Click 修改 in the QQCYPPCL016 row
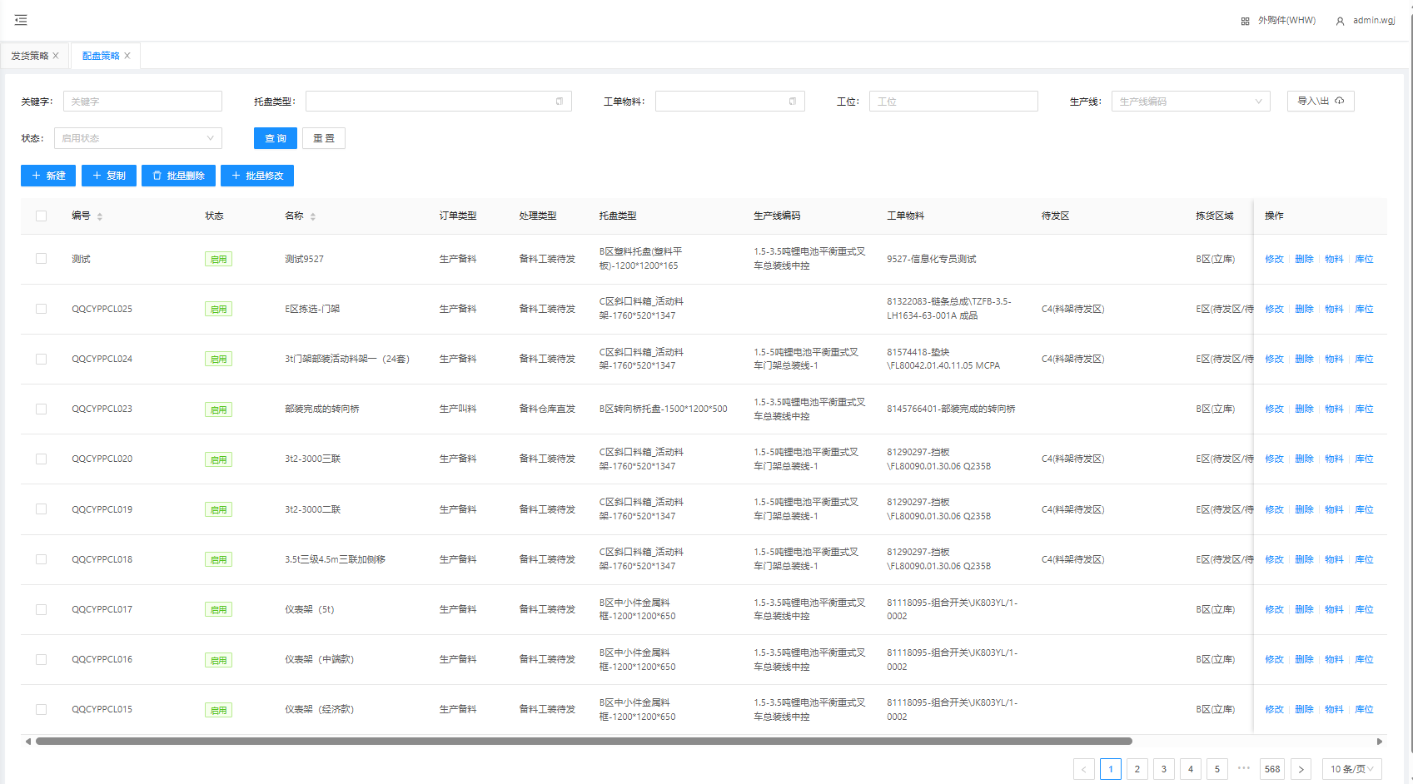The image size is (1413, 784). tap(1274, 659)
